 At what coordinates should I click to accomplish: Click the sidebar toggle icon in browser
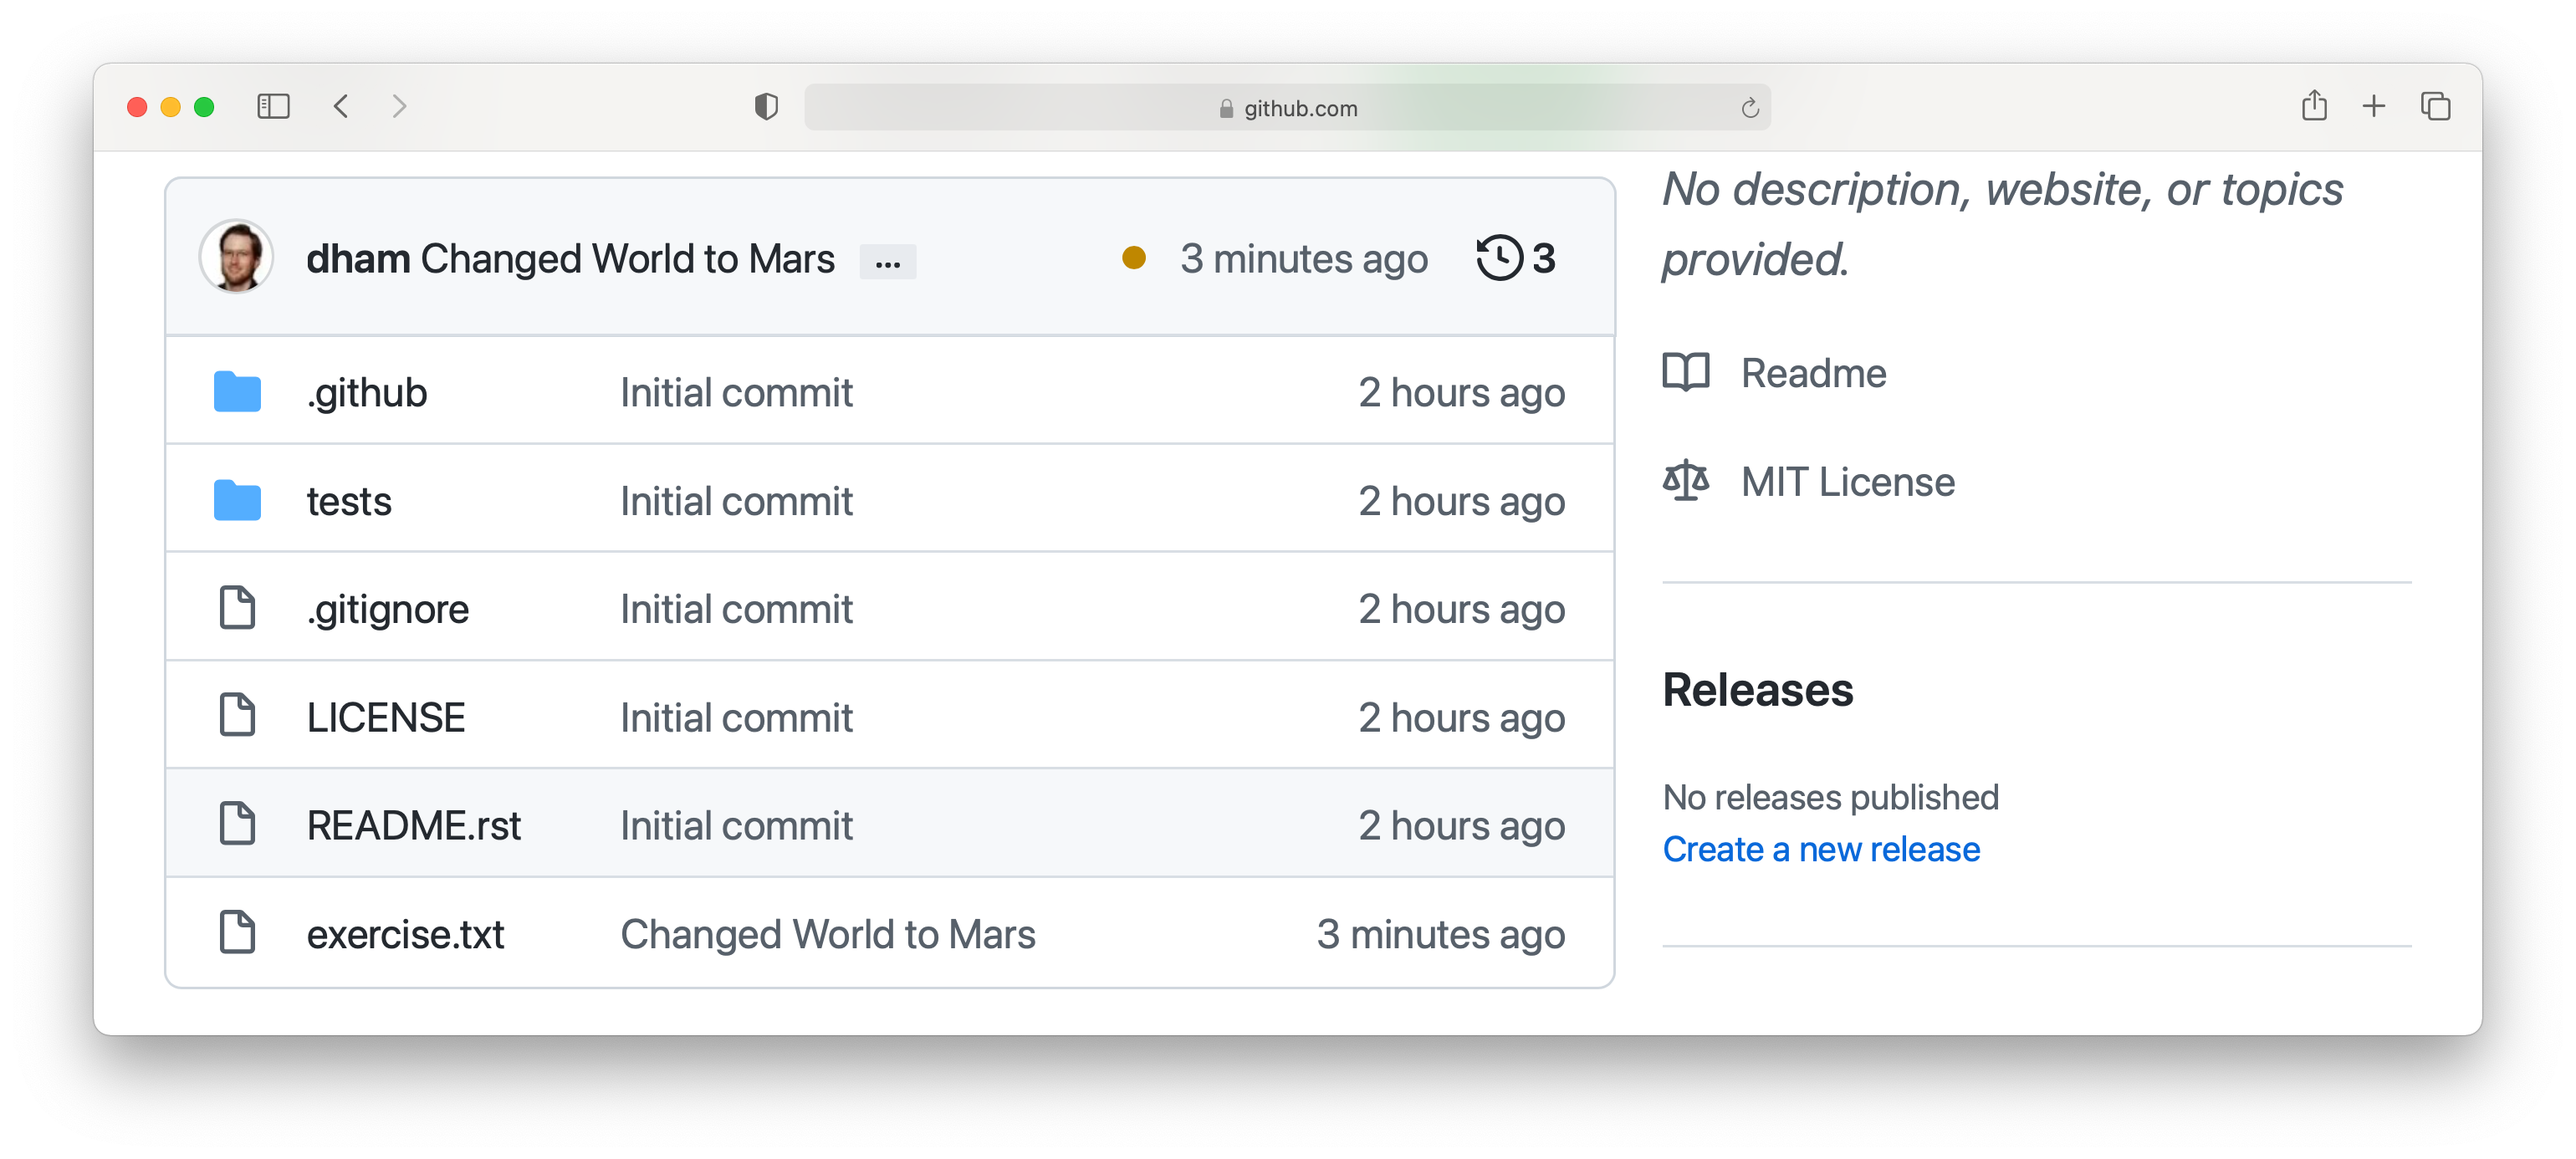click(273, 107)
